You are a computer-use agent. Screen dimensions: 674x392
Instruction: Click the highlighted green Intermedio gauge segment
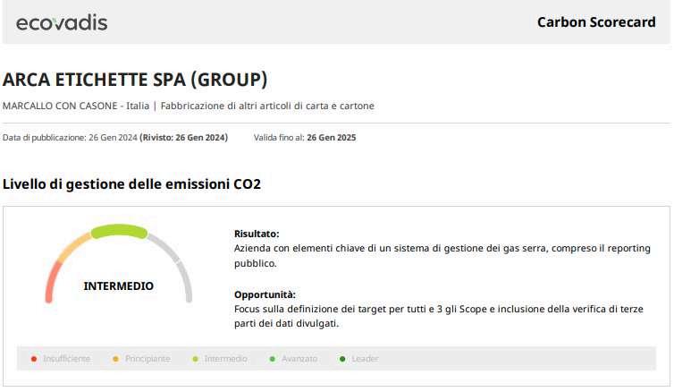(x=119, y=231)
